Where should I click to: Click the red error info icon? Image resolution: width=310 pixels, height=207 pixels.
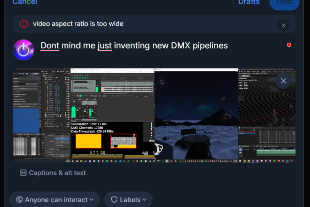[24, 23]
